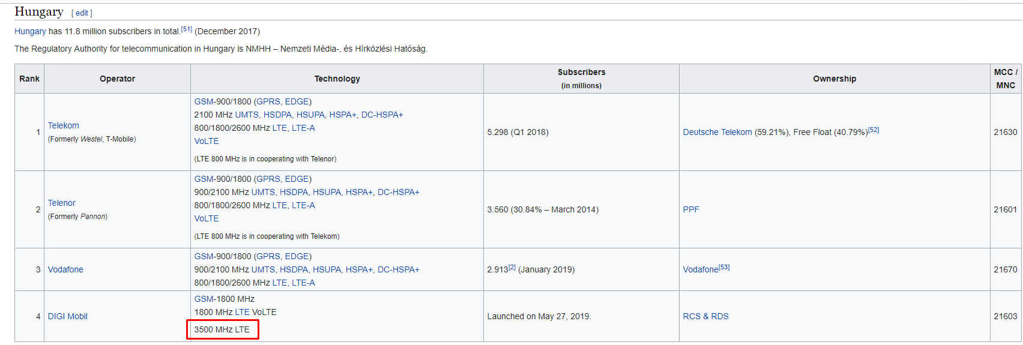Open the Telekom operator link
This screenshot has width=1023, height=345.
[64, 125]
